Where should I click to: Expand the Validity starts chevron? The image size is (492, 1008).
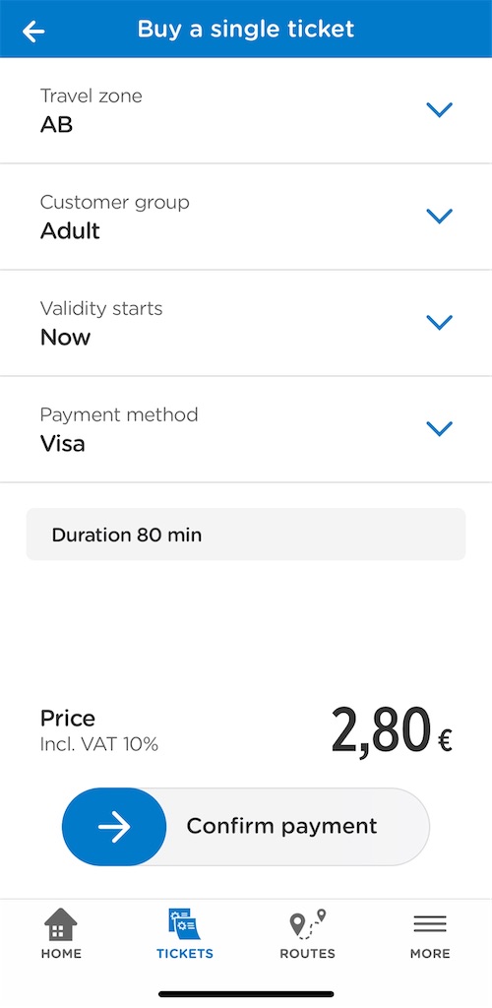pos(440,322)
